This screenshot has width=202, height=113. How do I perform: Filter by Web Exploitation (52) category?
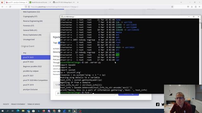tap(32, 12)
